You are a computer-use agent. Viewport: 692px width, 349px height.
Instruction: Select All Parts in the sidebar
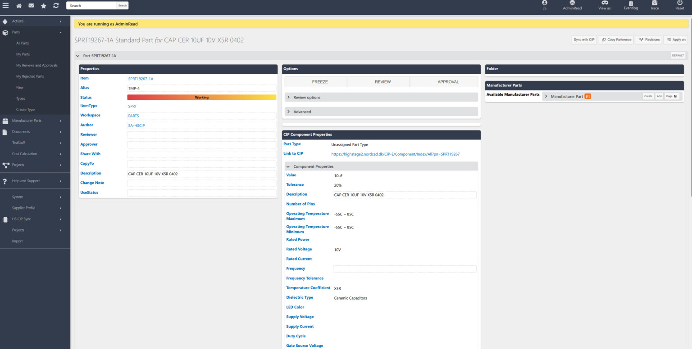click(23, 43)
